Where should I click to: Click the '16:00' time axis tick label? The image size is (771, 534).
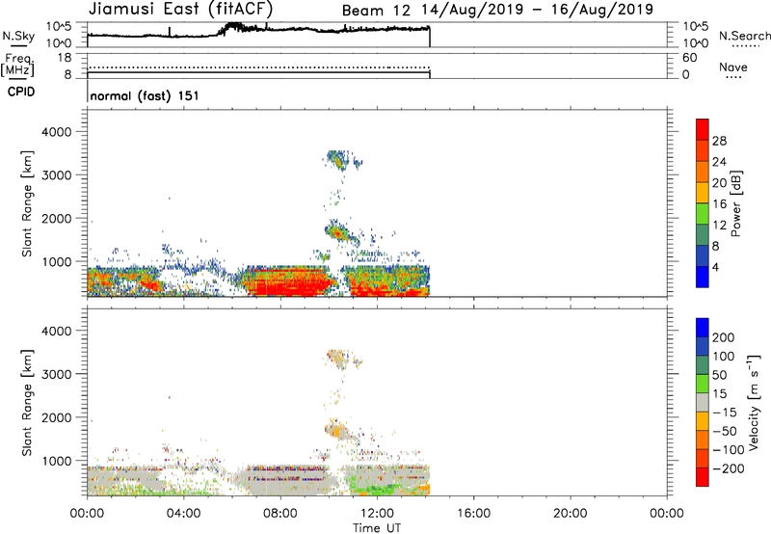[x=473, y=514]
